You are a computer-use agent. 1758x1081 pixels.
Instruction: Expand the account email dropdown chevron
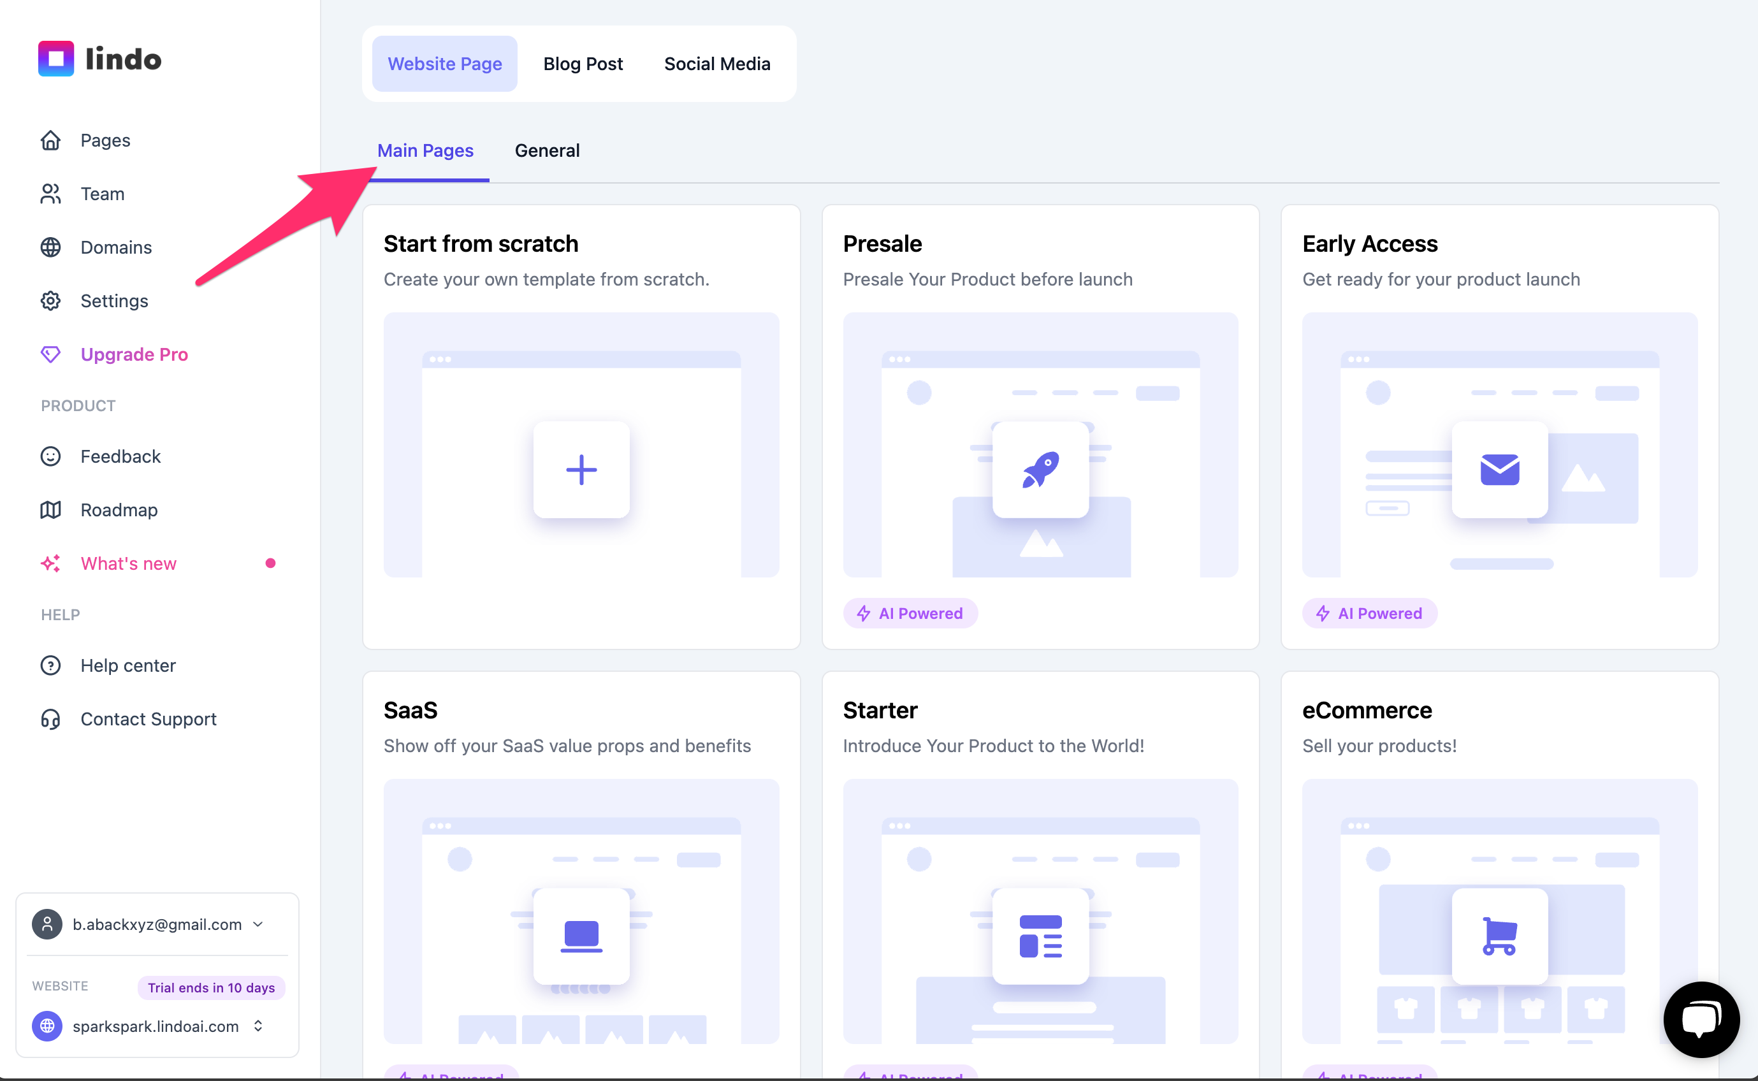[x=258, y=924]
